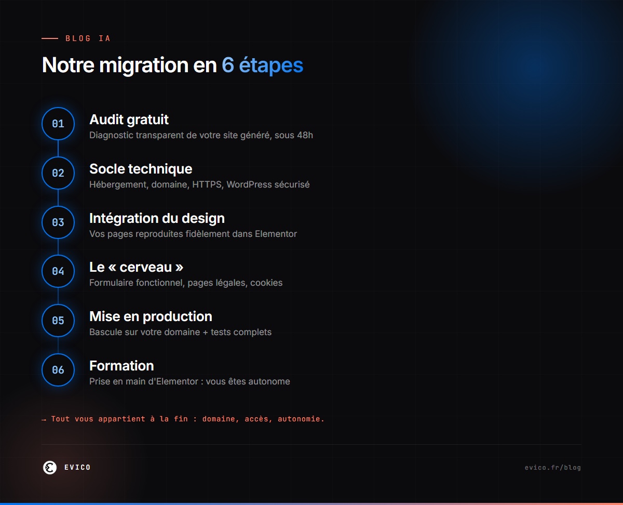Viewport: 623px width, 505px height.
Task: Select the 'Audit gratuit' step title
Action: pos(129,119)
